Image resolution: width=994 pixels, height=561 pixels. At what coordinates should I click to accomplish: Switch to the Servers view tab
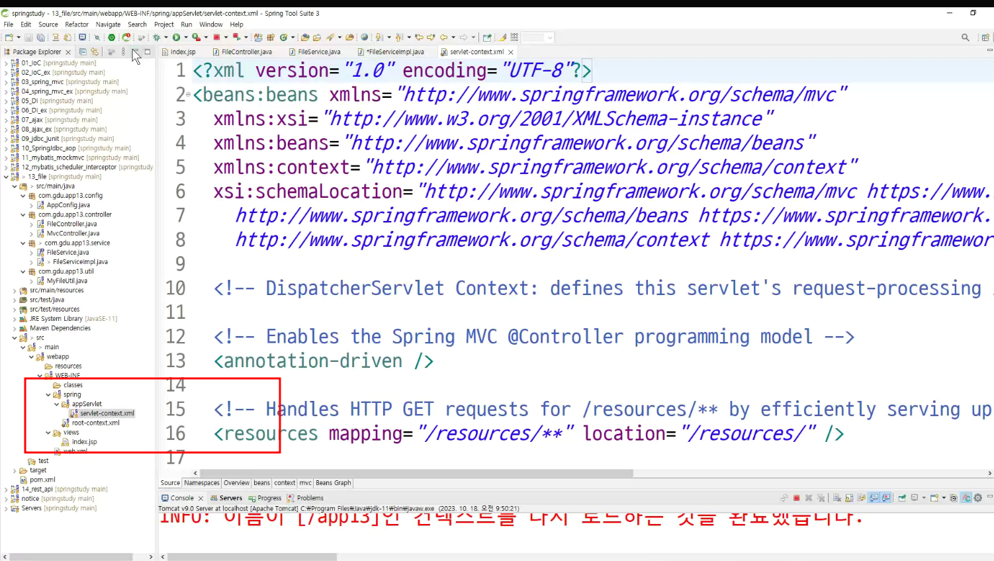(226, 498)
